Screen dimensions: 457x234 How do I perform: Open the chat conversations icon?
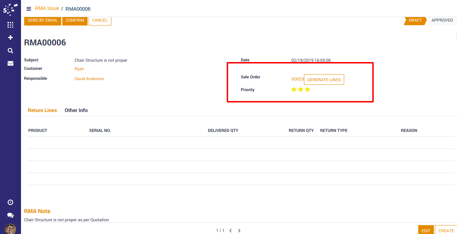pos(10,215)
